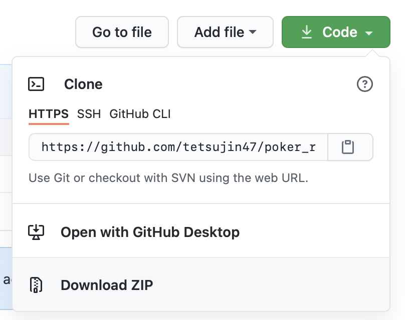
Task: Click the 'Use Git or checkout with SVN' hint text
Action: (x=168, y=177)
